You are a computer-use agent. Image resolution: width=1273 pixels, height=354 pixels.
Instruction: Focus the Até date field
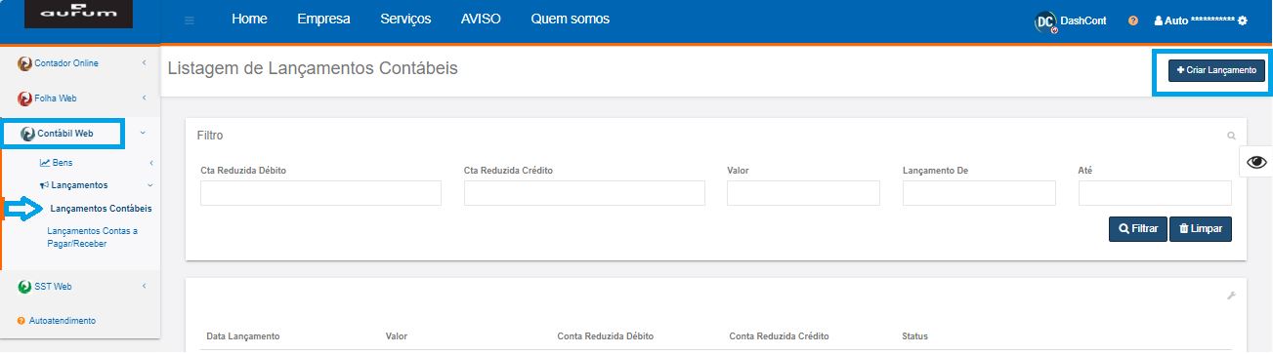(x=1155, y=193)
